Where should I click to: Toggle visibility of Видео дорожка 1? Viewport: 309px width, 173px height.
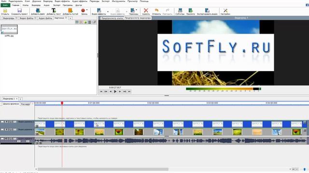click(x=2, y=130)
